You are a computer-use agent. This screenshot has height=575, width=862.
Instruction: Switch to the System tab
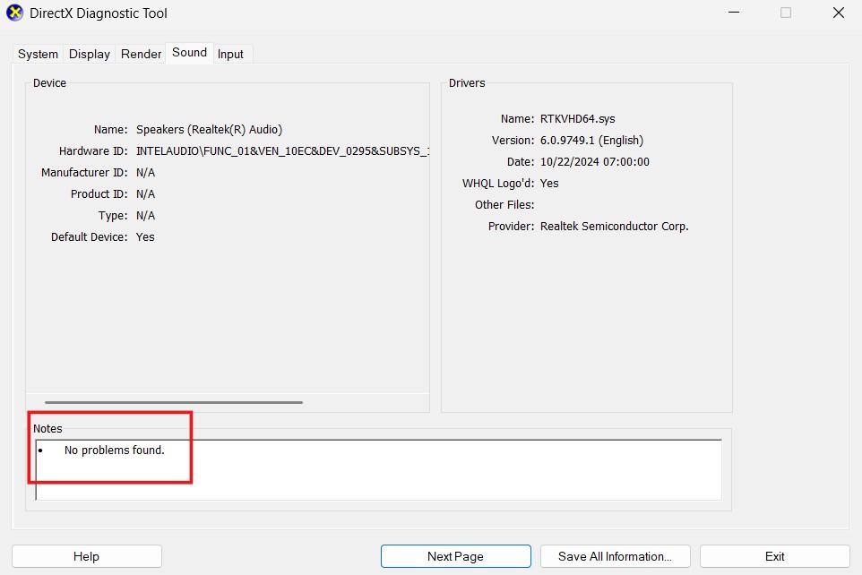pos(38,54)
